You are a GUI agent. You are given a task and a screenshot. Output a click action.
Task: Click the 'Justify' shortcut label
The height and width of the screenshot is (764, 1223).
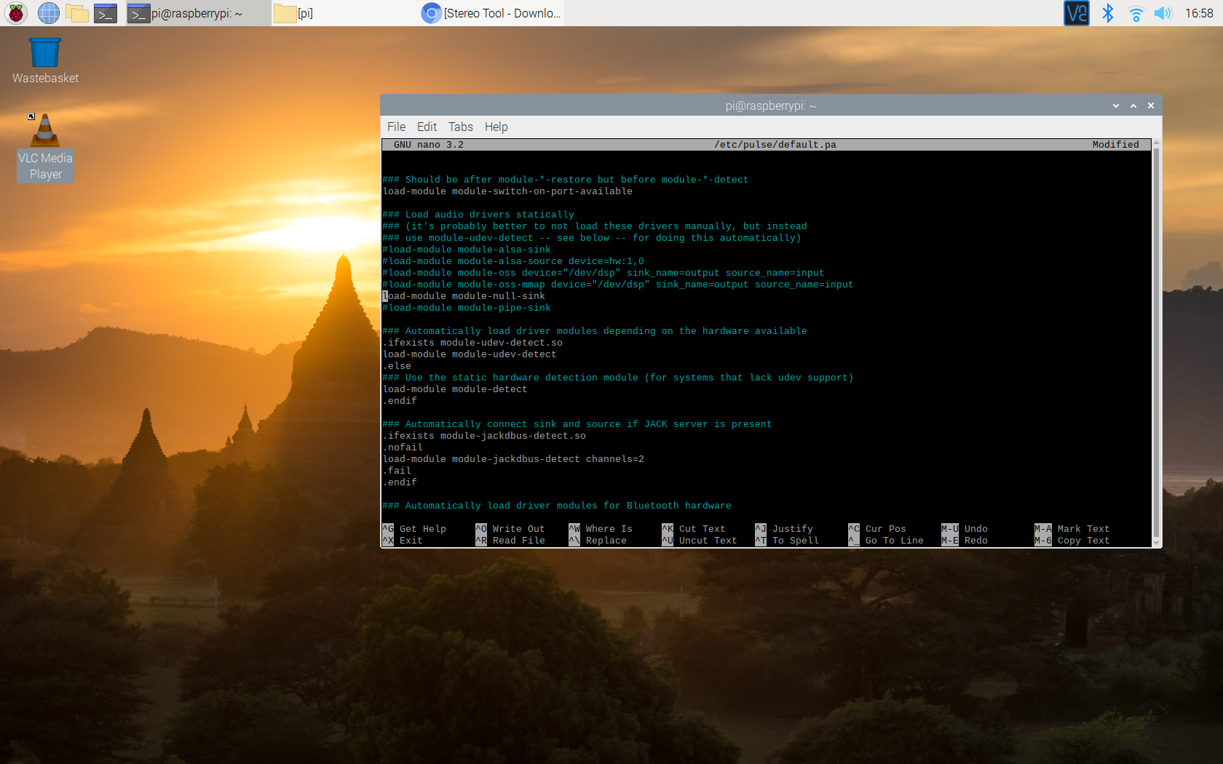coord(792,529)
